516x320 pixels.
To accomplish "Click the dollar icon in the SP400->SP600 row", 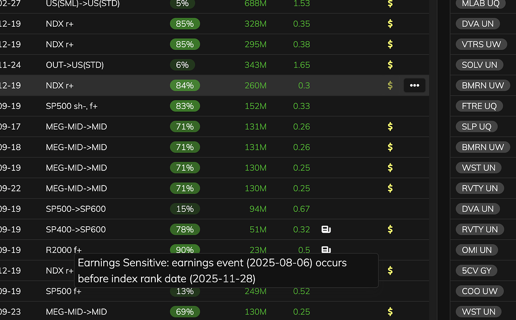I will (390, 230).
